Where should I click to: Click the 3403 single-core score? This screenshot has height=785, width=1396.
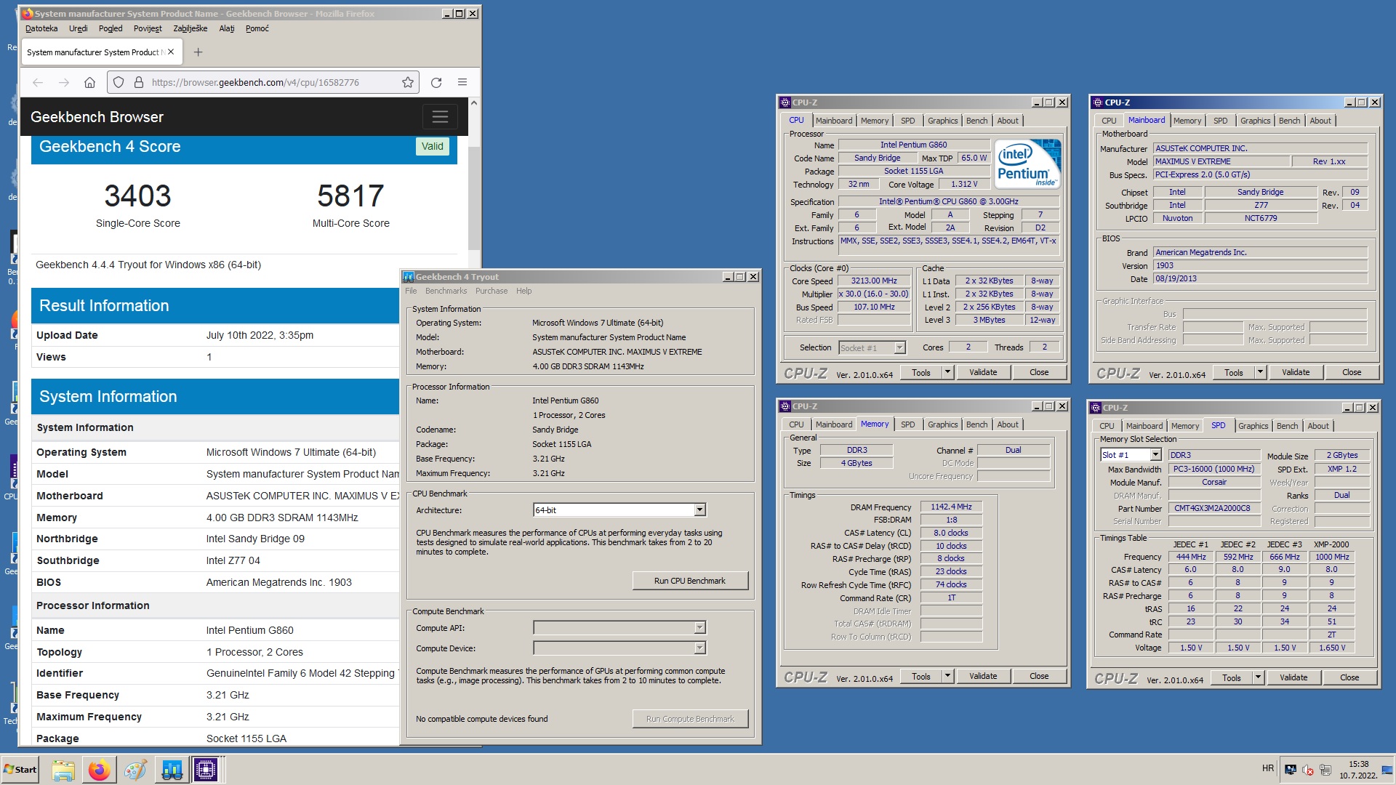pos(137,196)
